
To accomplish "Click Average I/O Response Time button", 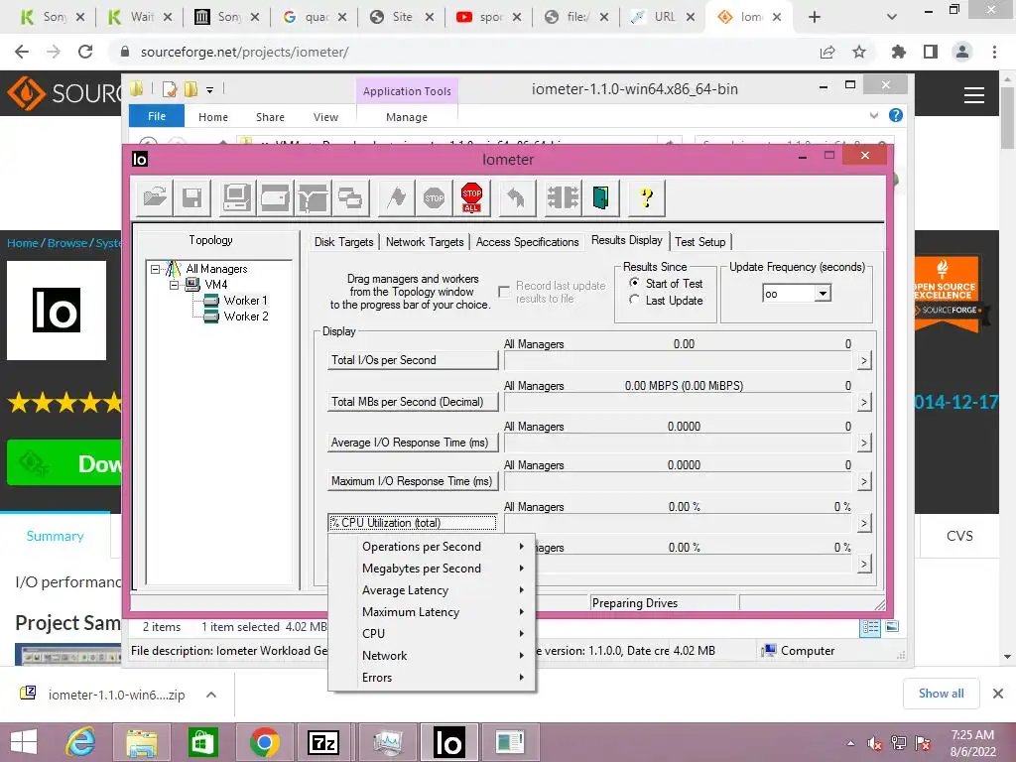I will pyautogui.click(x=412, y=443).
